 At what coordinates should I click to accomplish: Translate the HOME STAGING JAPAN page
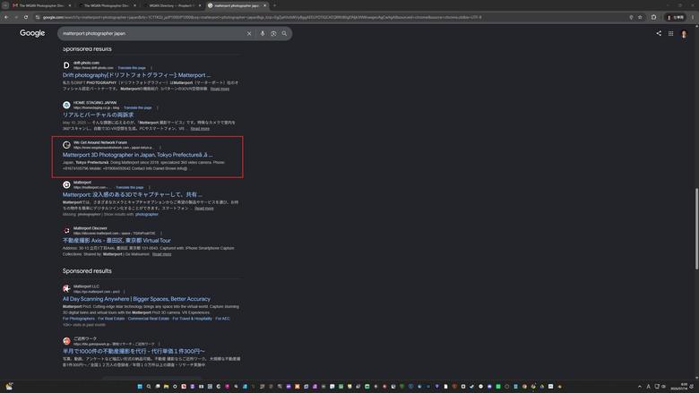coord(138,107)
